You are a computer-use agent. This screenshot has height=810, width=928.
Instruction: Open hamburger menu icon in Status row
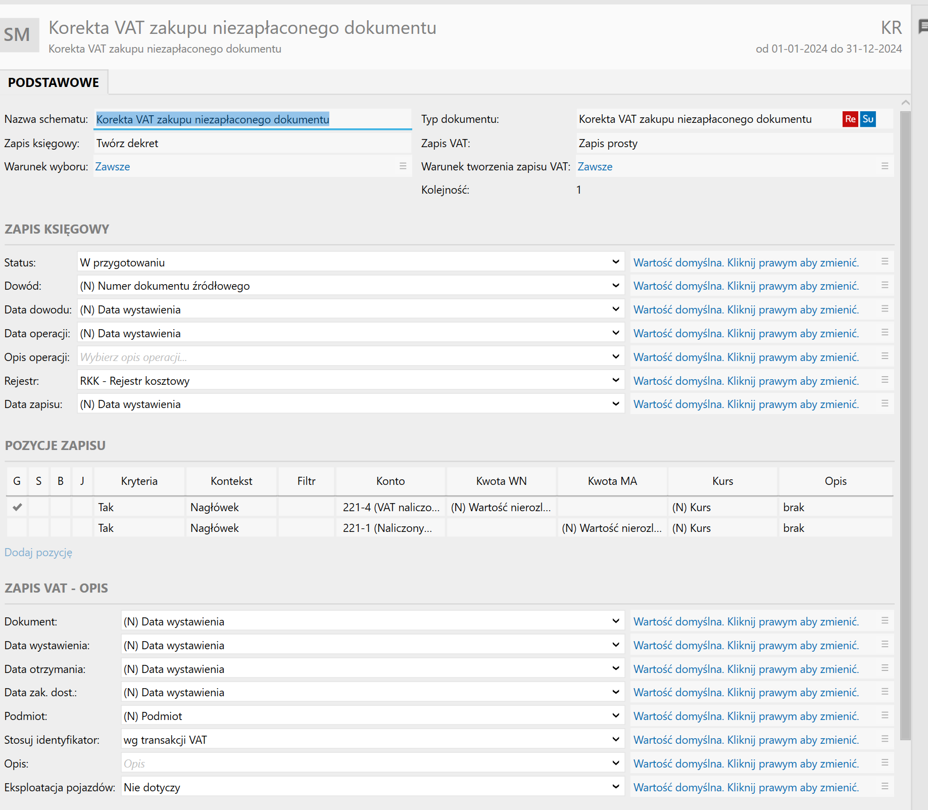point(885,262)
